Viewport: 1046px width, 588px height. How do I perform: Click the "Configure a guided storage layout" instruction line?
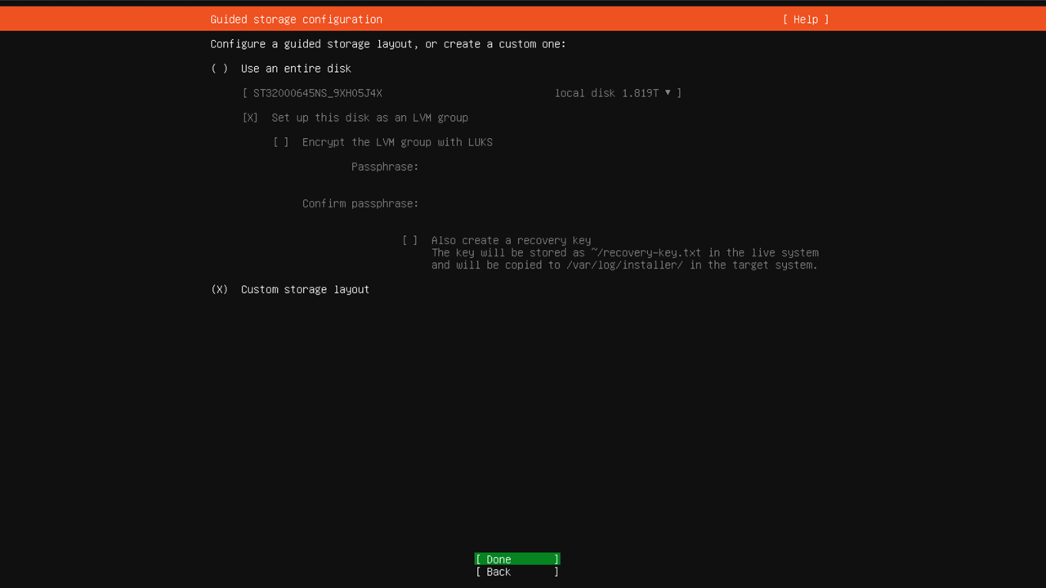pyautogui.click(x=388, y=44)
